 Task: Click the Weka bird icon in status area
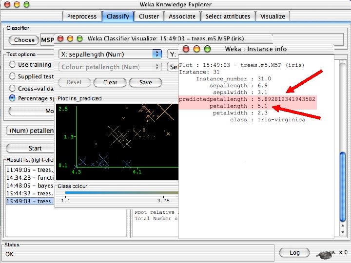(326, 254)
